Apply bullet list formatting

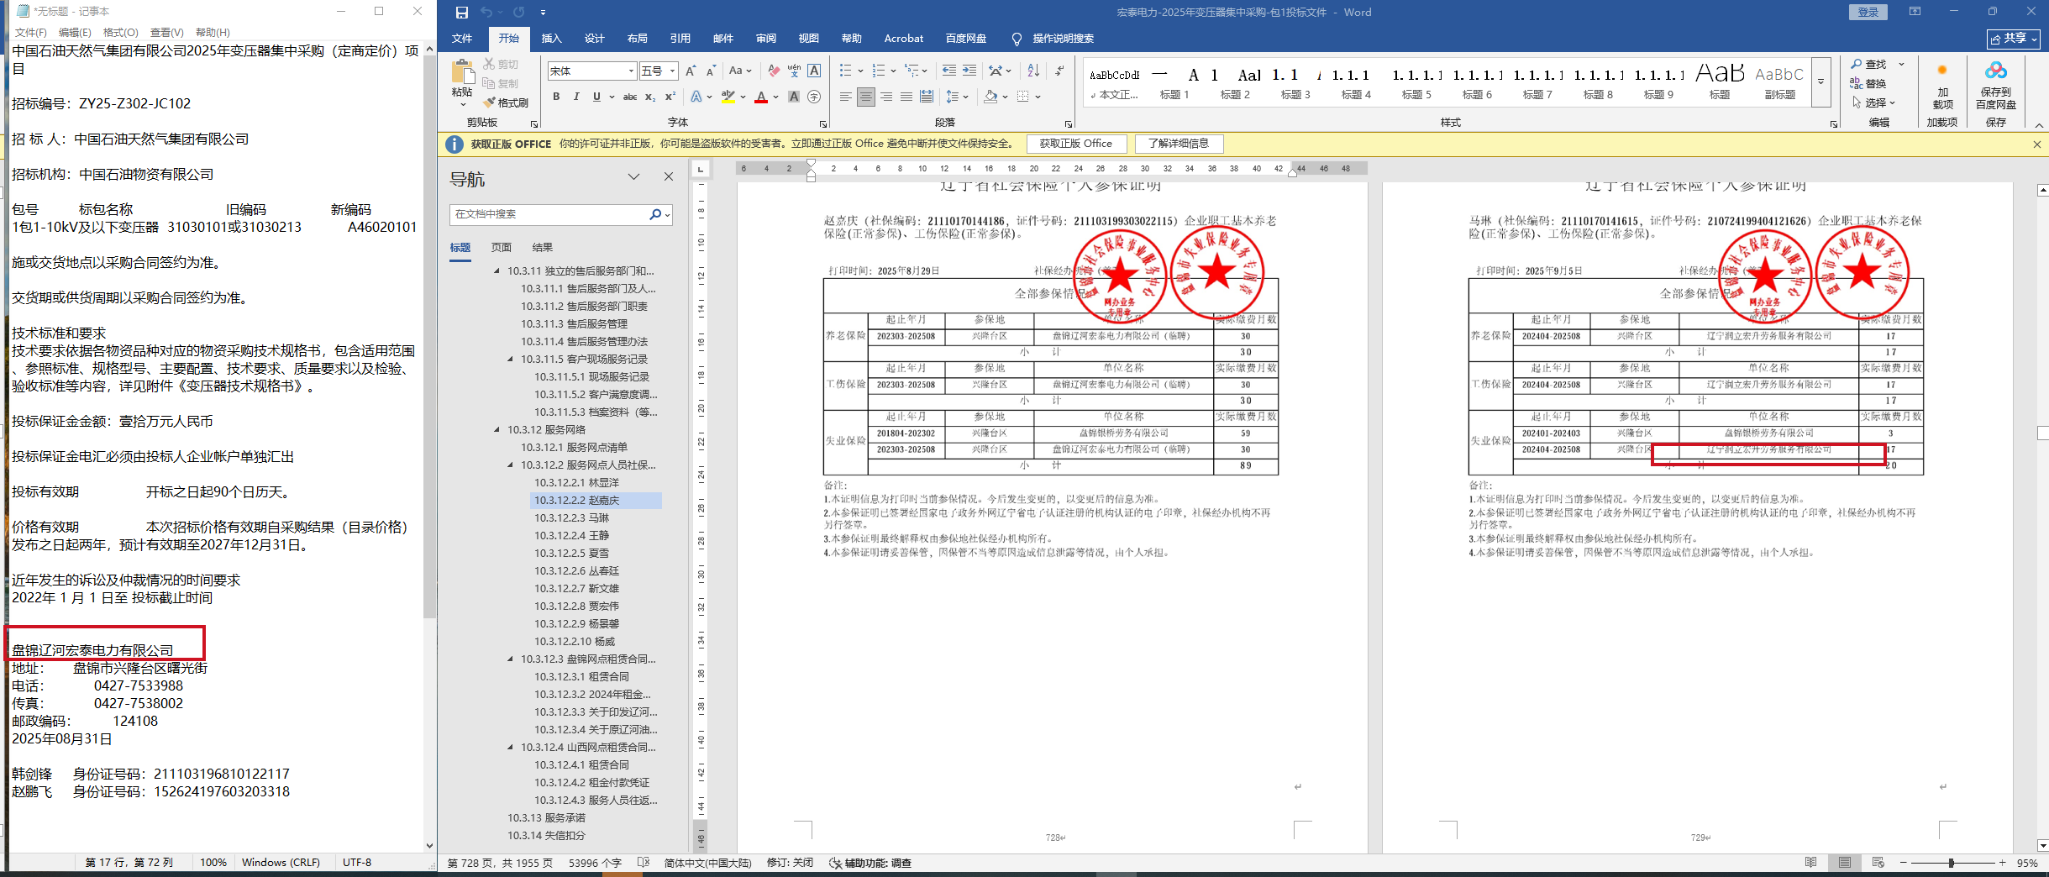pyautogui.click(x=845, y=71)
